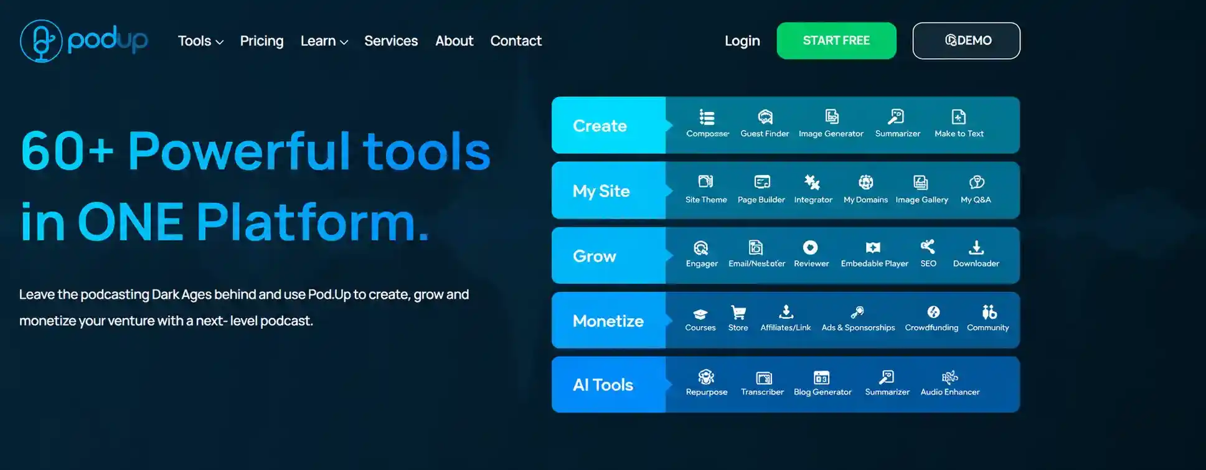The width and height of the screenshot is (1206, 470).
Task: Expand the Tools dropdown menu
Action: tap(200, 41)
